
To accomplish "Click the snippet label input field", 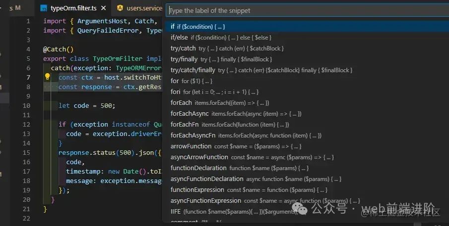I will (307, 10).
